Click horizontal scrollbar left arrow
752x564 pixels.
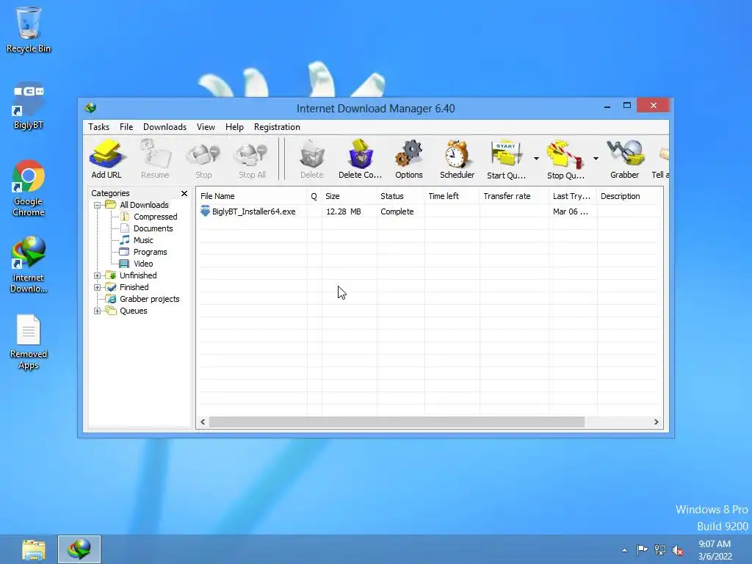coord(203,422)
